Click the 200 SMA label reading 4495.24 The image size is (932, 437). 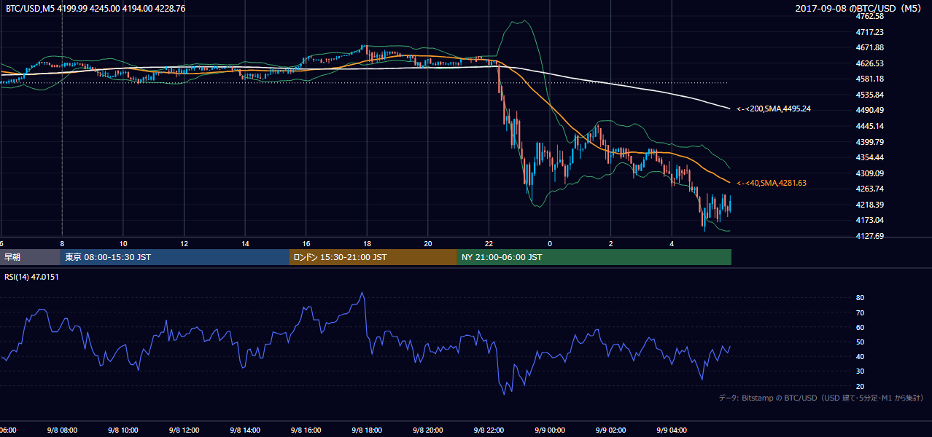point(774,109)
